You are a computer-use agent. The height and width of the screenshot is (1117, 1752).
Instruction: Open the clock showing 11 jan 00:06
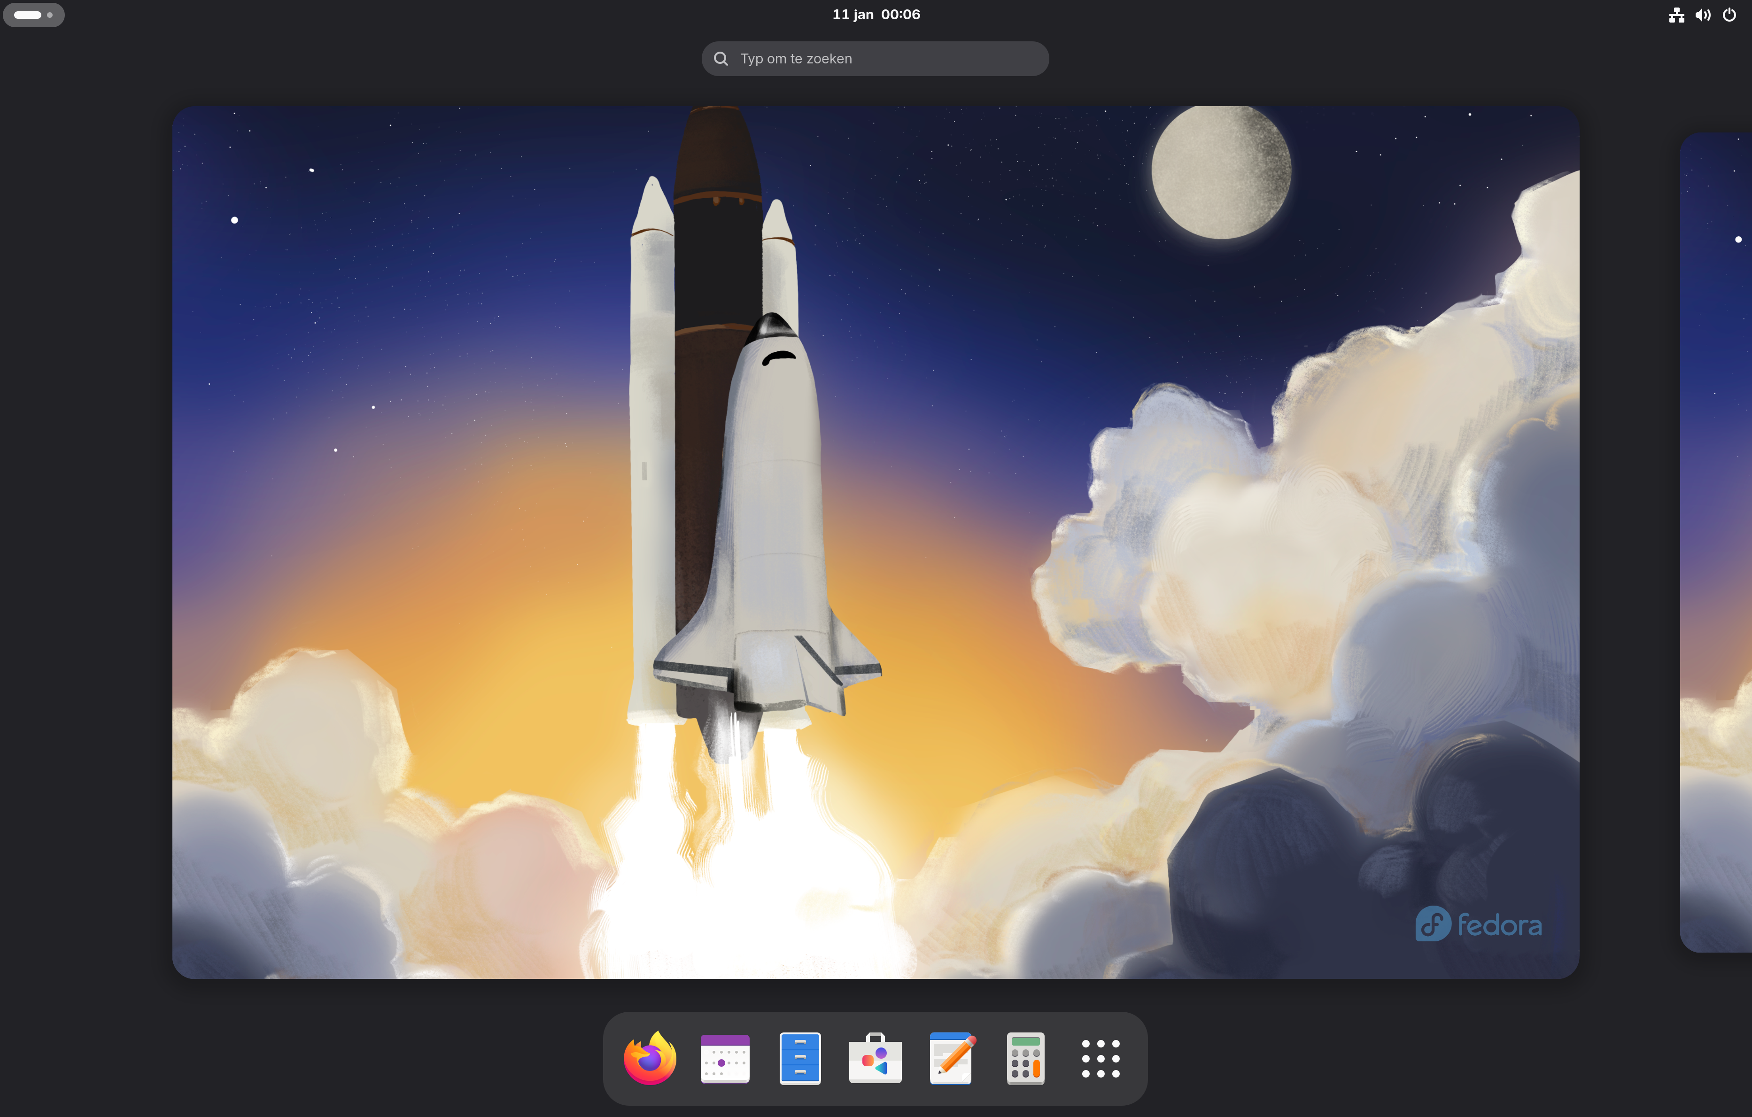tap(876, 15)
